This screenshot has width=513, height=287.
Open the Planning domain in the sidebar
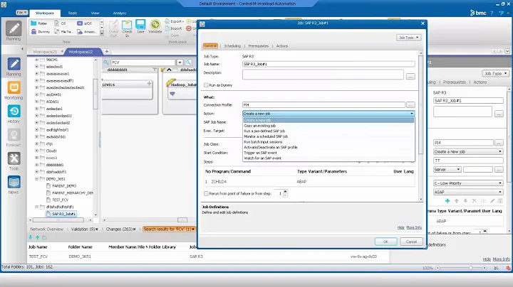14,67
